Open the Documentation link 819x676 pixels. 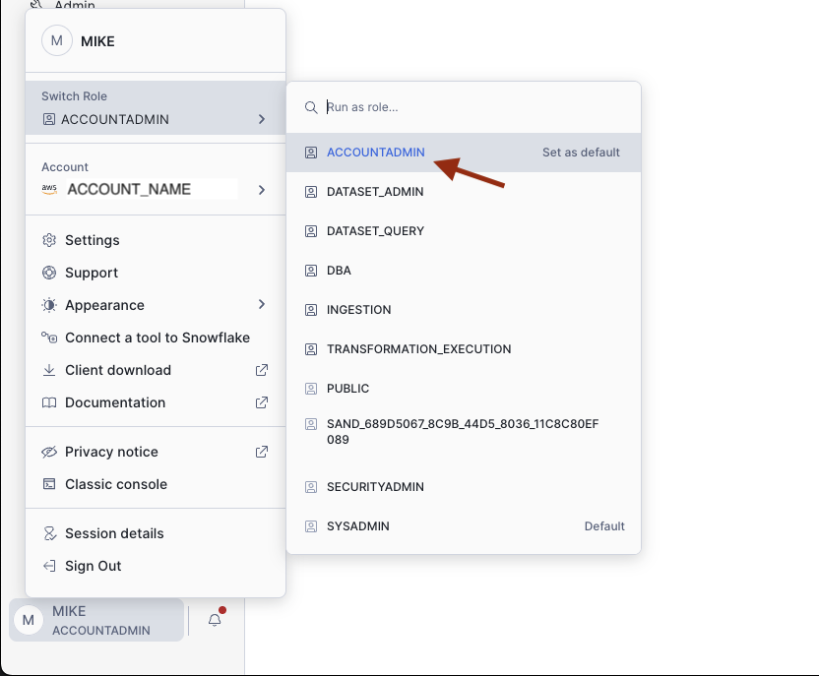(x=156, y=402)
